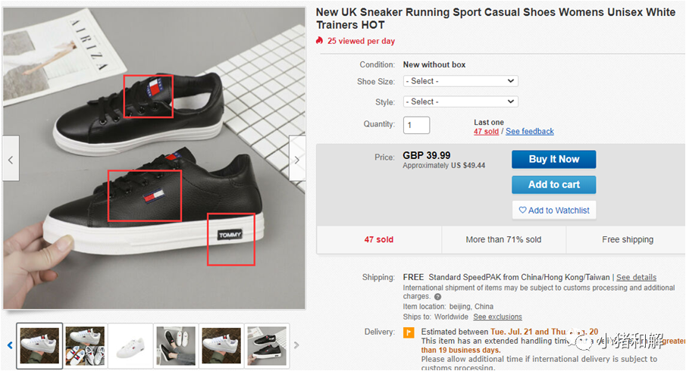Click the Quantity input field
Screen dimensions: 686x371
pyautogui.click(x=416, y=125)
